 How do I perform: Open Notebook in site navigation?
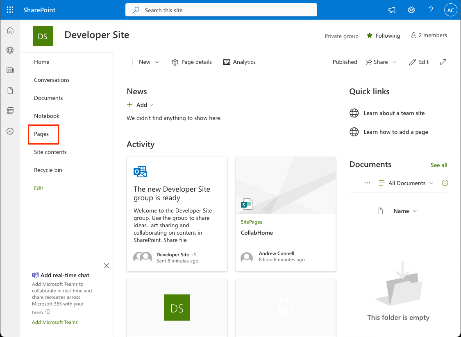(x=47, y=116)
